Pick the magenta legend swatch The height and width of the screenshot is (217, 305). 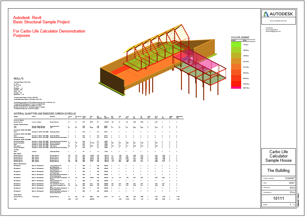pyautogui.click(x=236, y=88)
